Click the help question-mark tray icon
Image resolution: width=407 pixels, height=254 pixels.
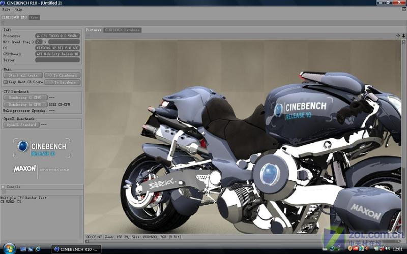[332, 249]
